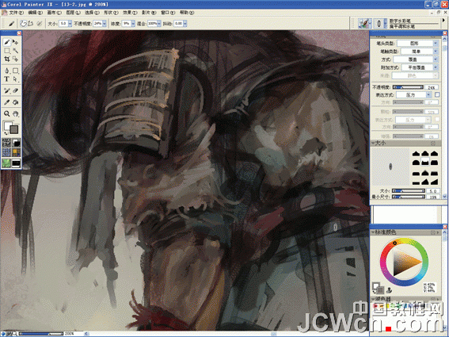Viewport: 449px width, 337px height.
Task: Open 大小 size dropdown on property bar
Action: [x=70, y=24]
